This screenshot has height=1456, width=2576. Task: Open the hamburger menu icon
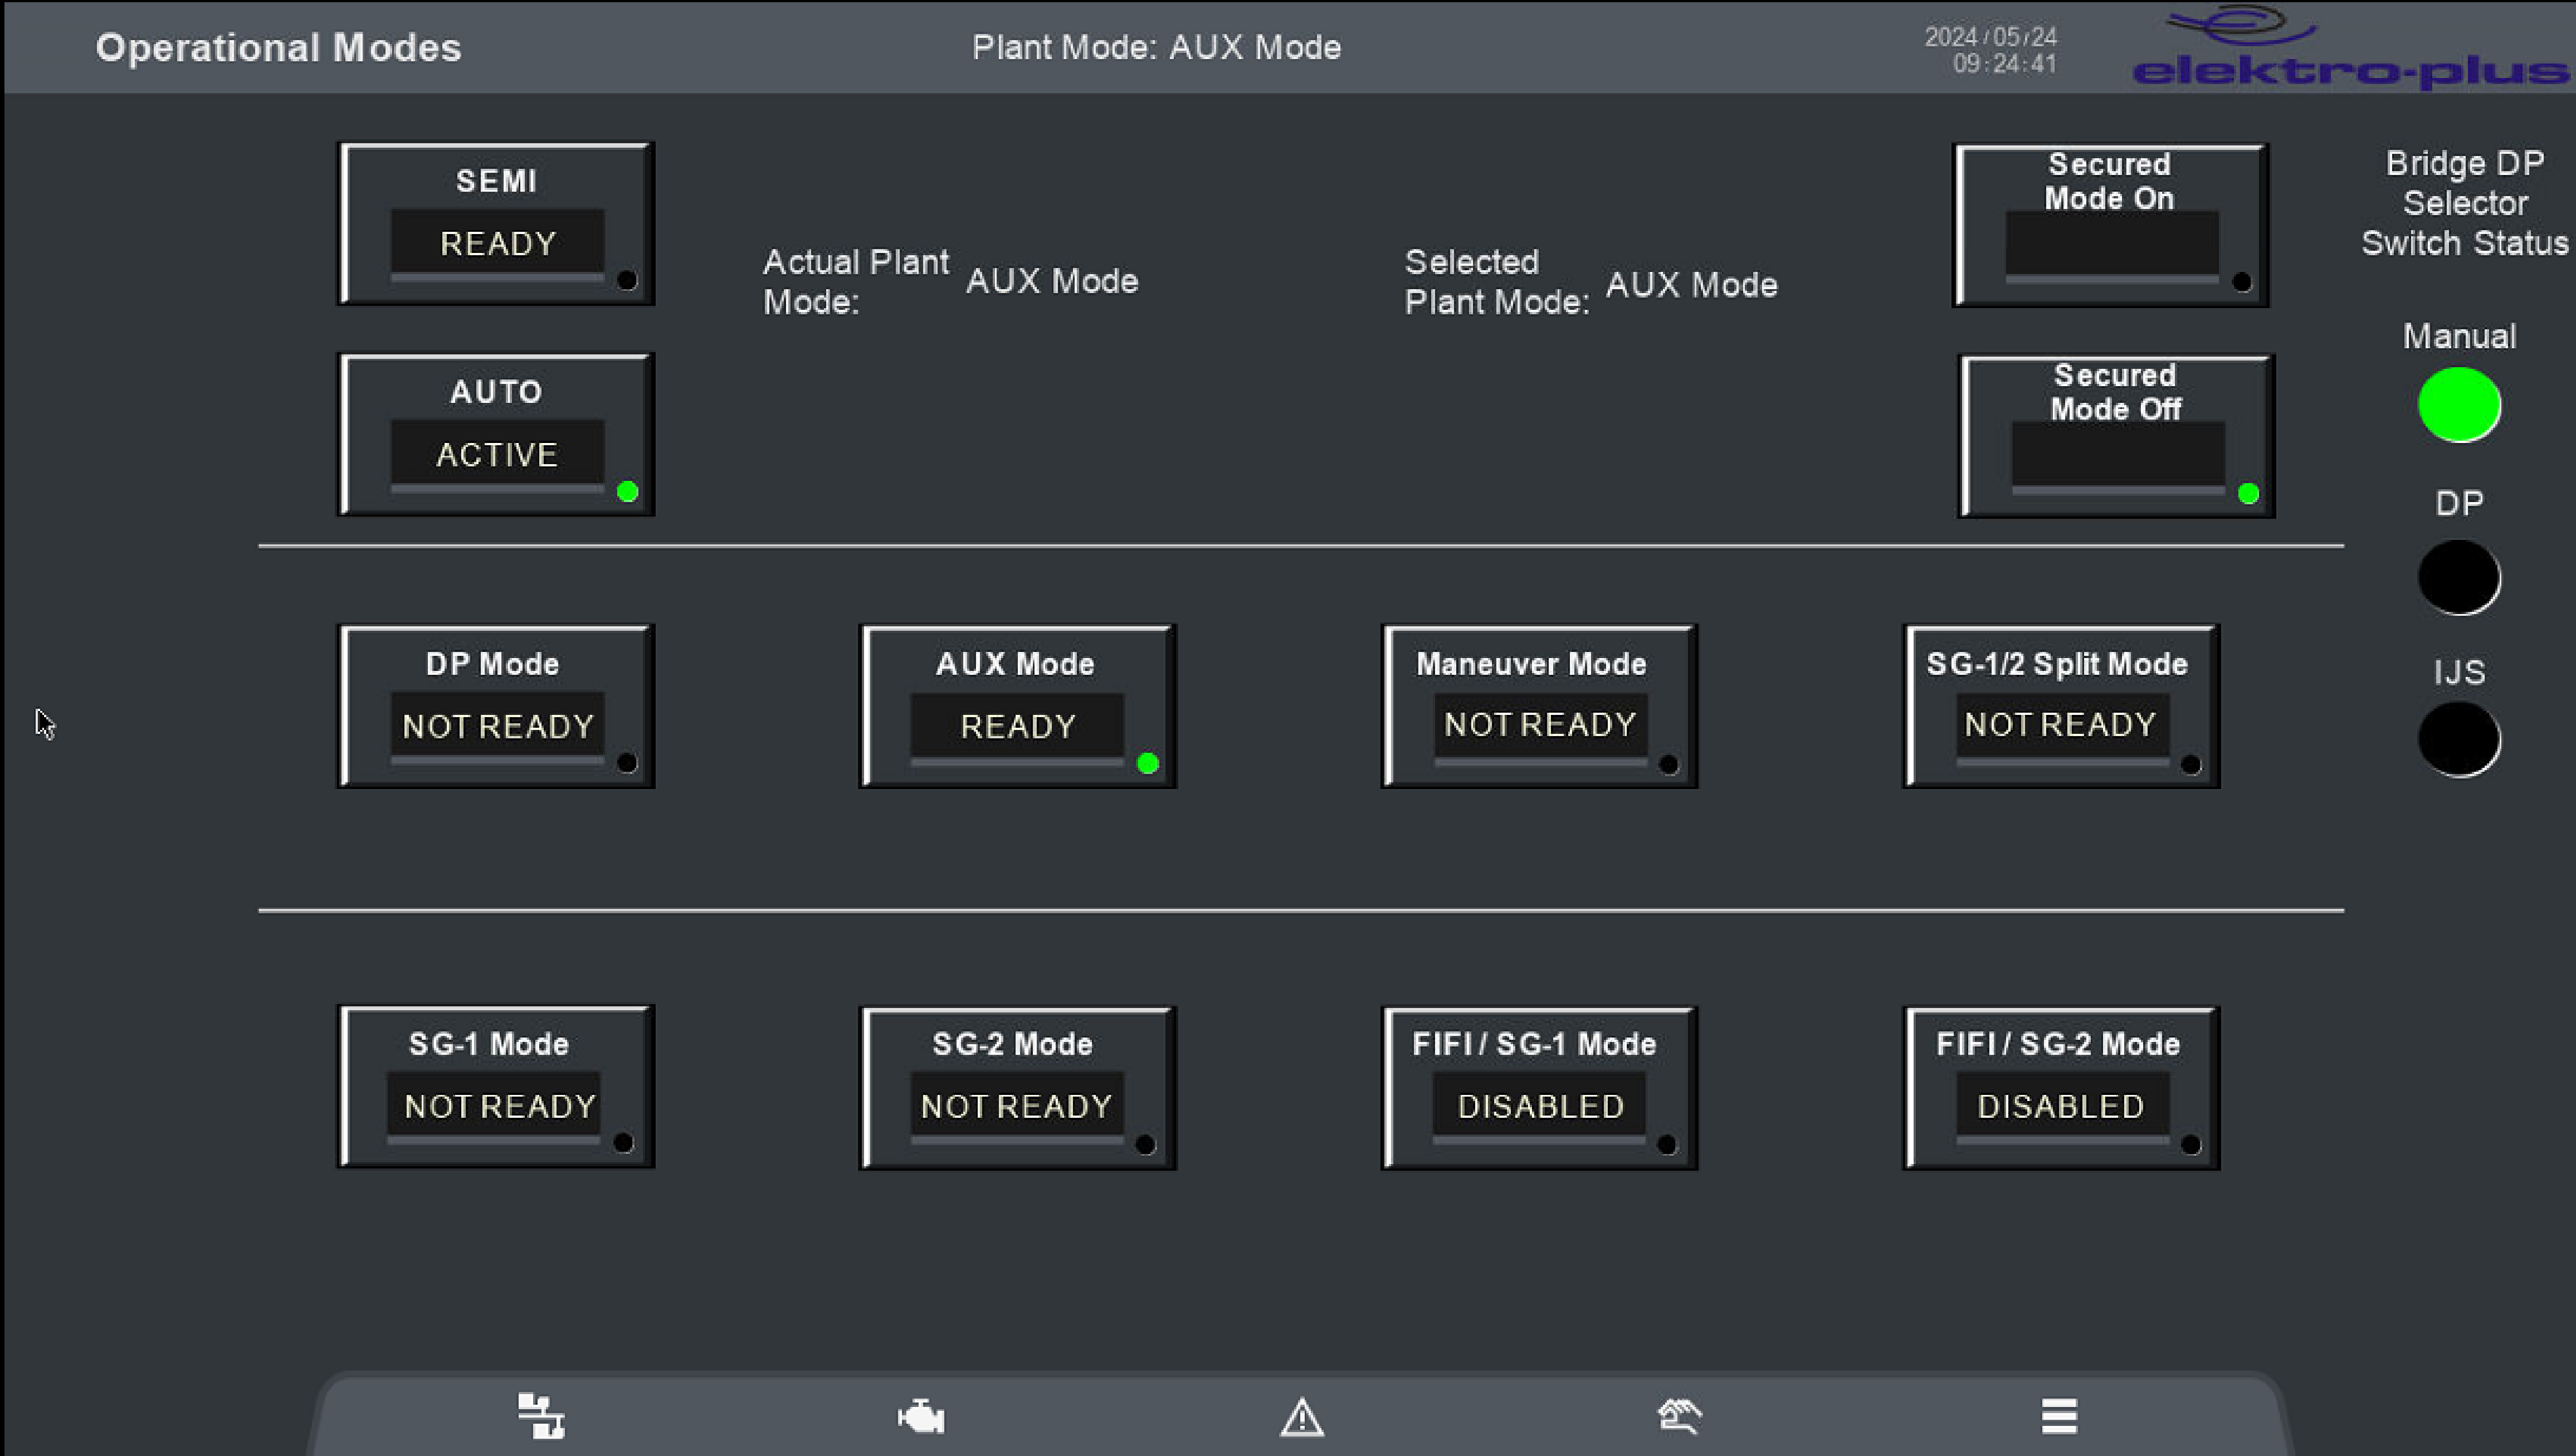coord(2059,1416)
